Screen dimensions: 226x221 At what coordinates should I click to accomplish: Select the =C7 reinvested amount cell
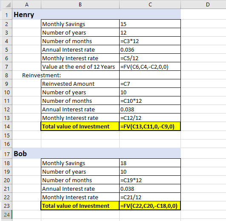click(x=150, y=84)
